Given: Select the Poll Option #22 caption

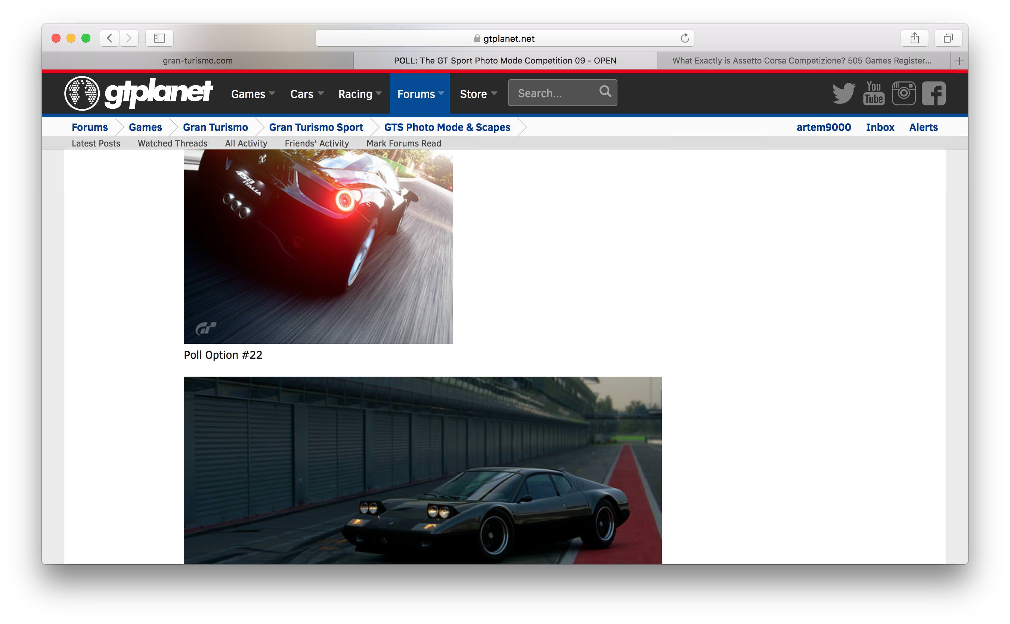Looking at the screenshot, I should point(223,355).
